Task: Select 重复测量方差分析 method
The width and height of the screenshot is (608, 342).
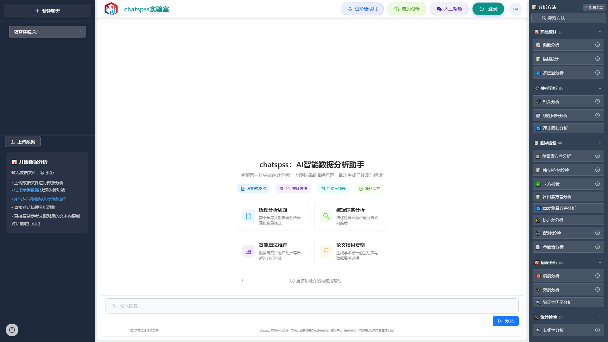Action: (x=568, y=208)
